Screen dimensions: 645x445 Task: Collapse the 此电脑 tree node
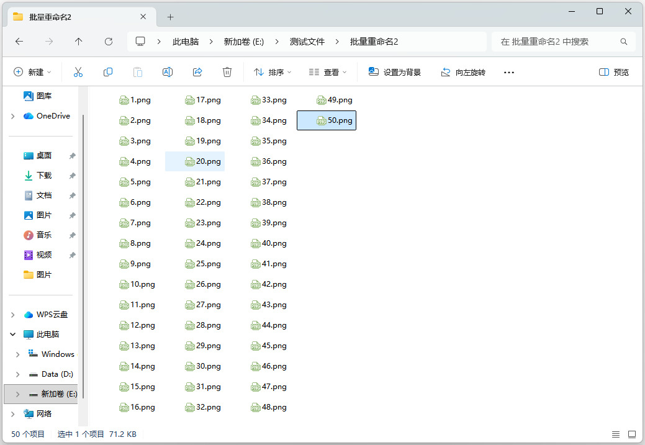pos(13,335)
